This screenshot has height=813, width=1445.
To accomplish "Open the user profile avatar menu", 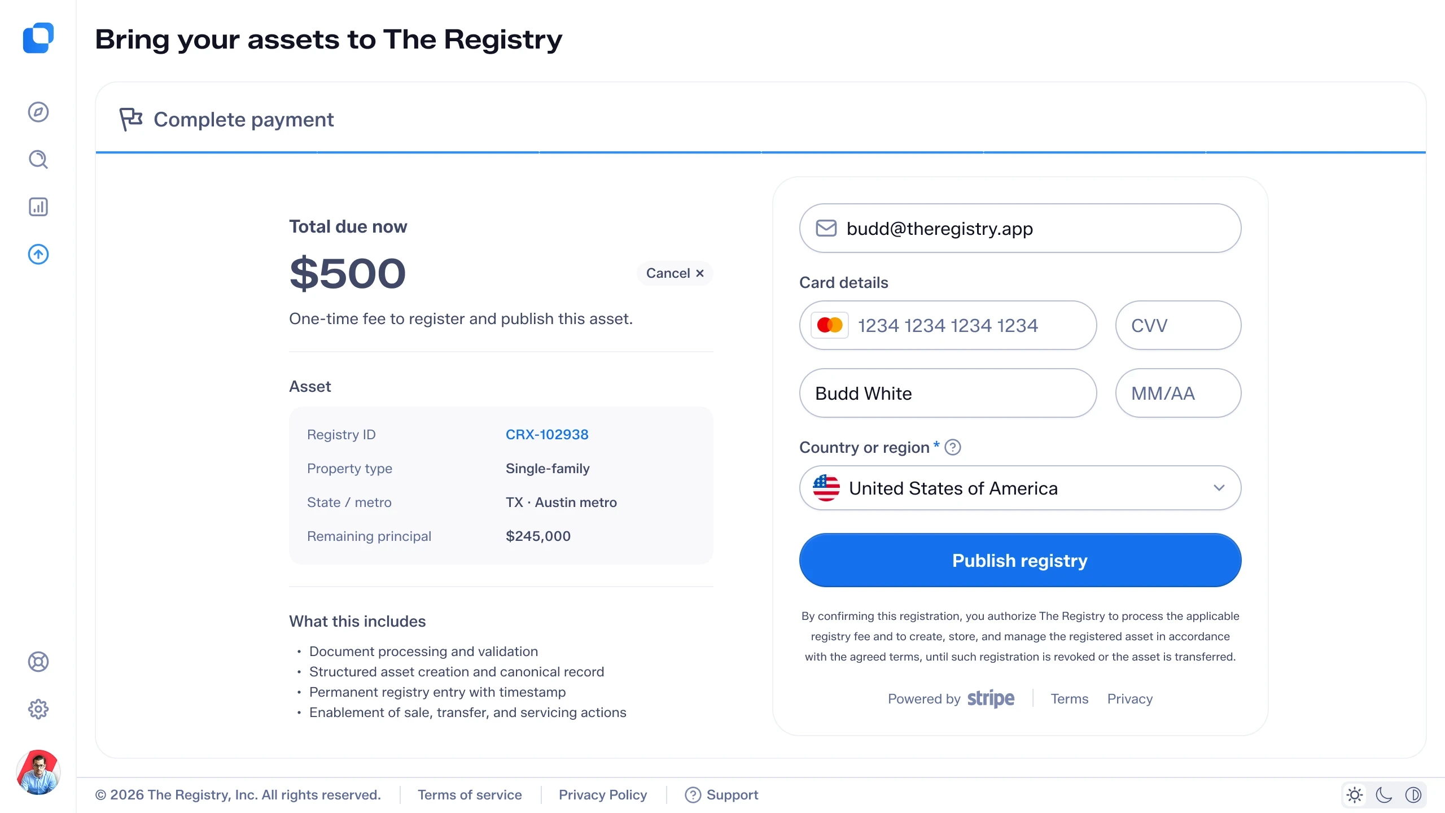I will point(38,772).
